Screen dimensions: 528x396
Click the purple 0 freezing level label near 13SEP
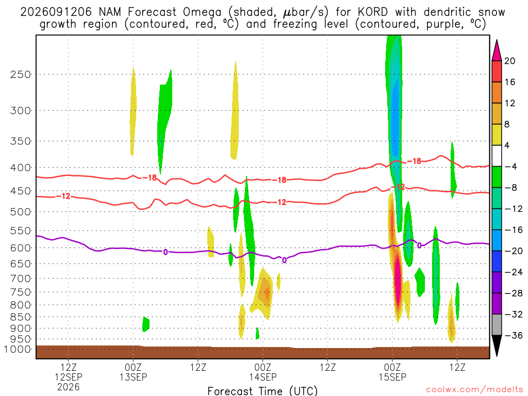coord(166,252)
